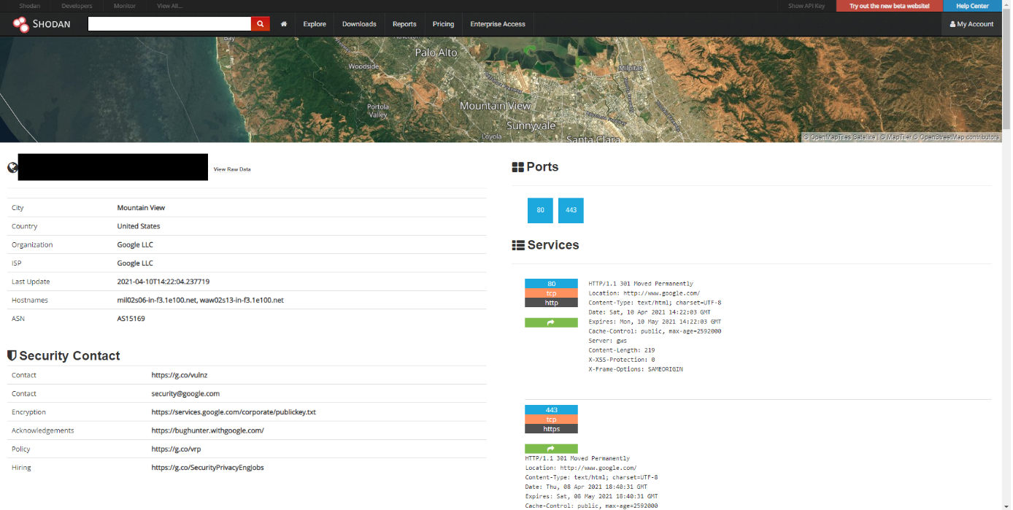Viewport: 1013px width, 510px height.
Task: Focus the Shodan search input field
Action: 169,24
